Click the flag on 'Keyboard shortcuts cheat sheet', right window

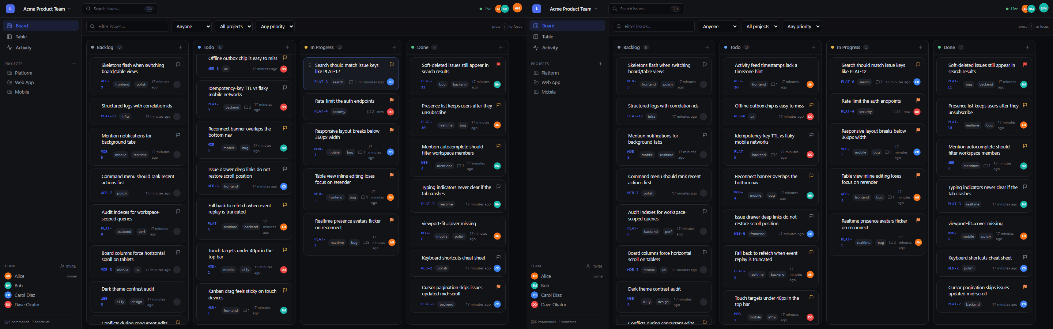(x=1025, y=257)
